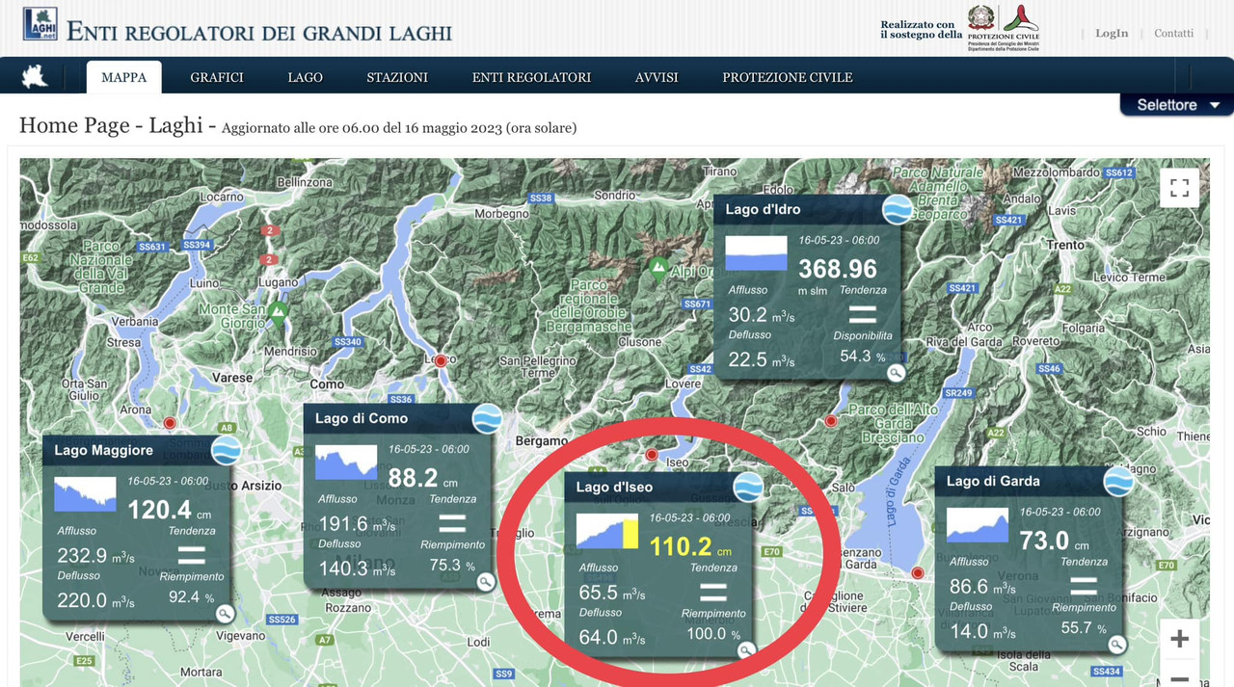Viewport: 1234px width, 687px height.
Task: Click Lago di Garda tendenza equals icon
Action: pos(1084,586)
